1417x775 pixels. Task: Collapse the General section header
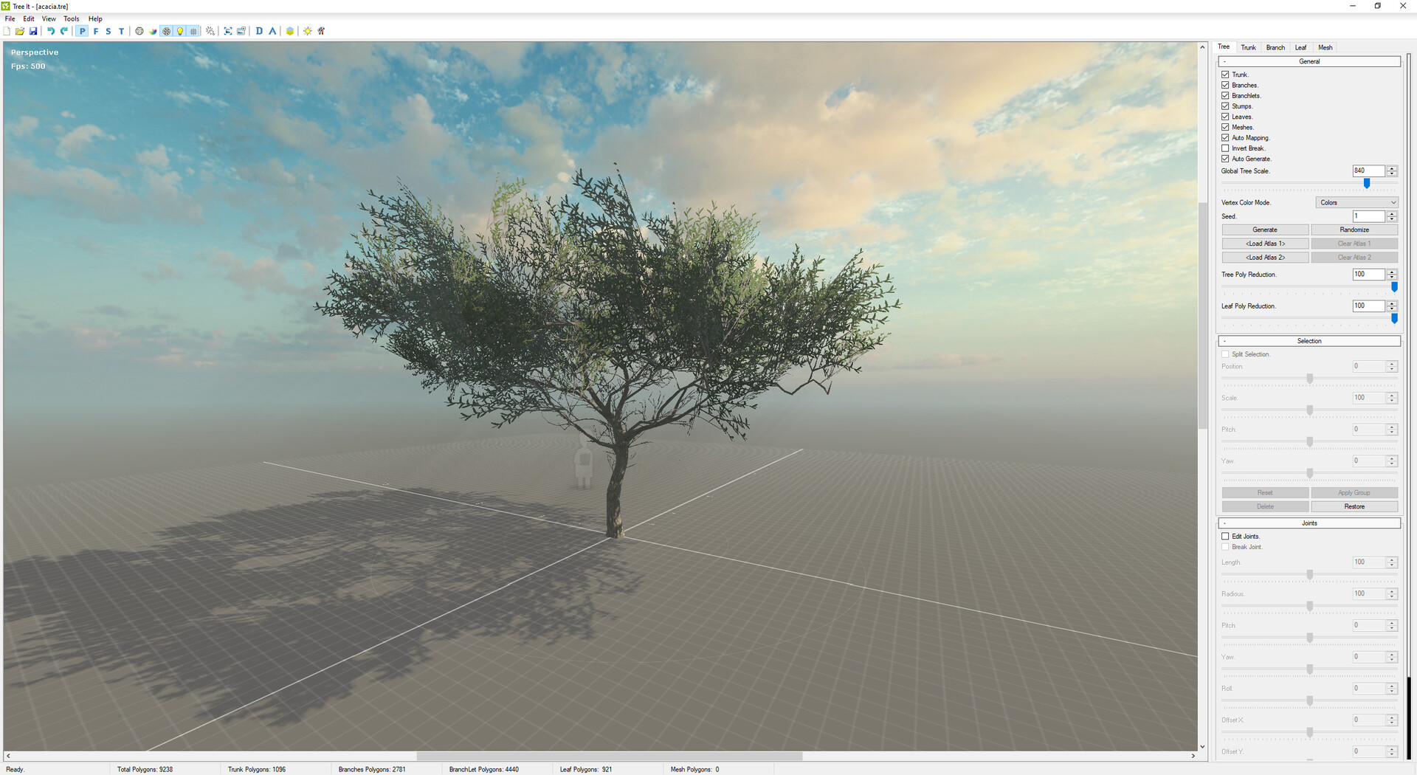click(1309, 61)
